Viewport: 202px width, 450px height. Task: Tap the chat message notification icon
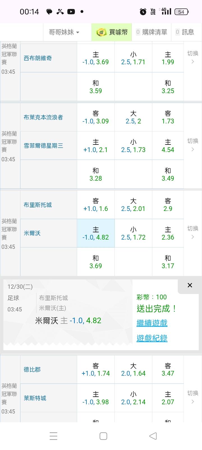click(x=49, y=12)
